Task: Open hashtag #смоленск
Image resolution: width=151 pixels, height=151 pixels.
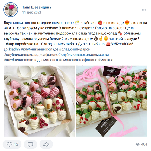Action: (69, 60)
